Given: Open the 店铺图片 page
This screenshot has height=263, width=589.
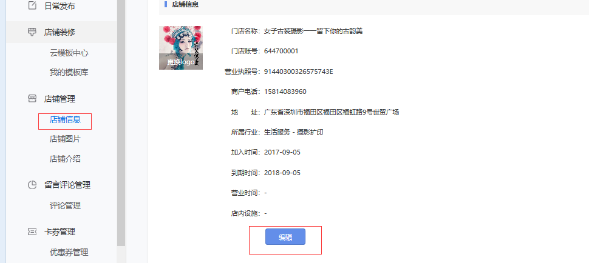Looking at the screenshot, I should [x=65, y=139].
